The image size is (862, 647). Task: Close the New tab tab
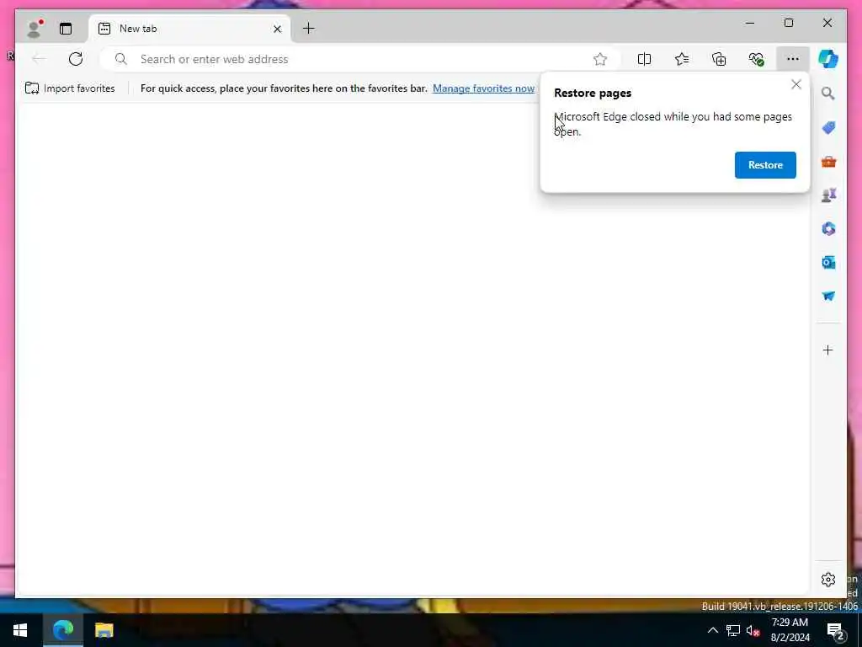click(277, 29)
